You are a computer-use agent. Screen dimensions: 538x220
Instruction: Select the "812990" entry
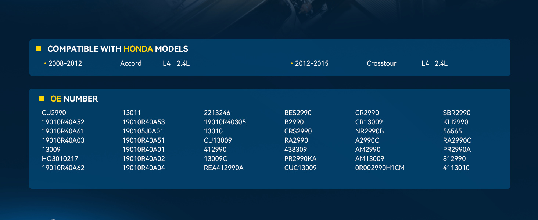(455, 159)
